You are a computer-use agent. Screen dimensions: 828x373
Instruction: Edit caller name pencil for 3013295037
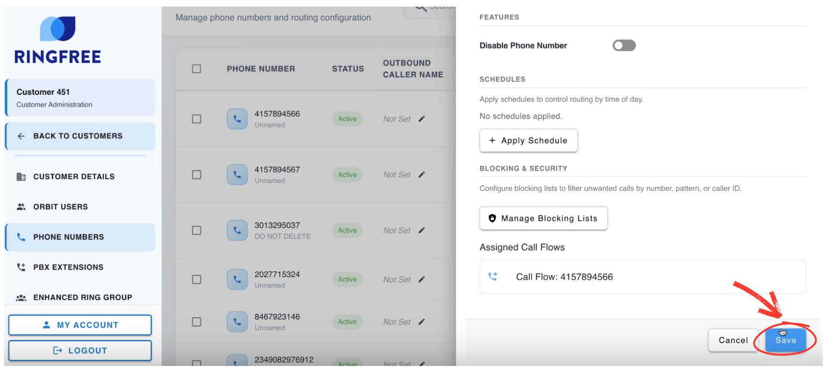point(422,230)
